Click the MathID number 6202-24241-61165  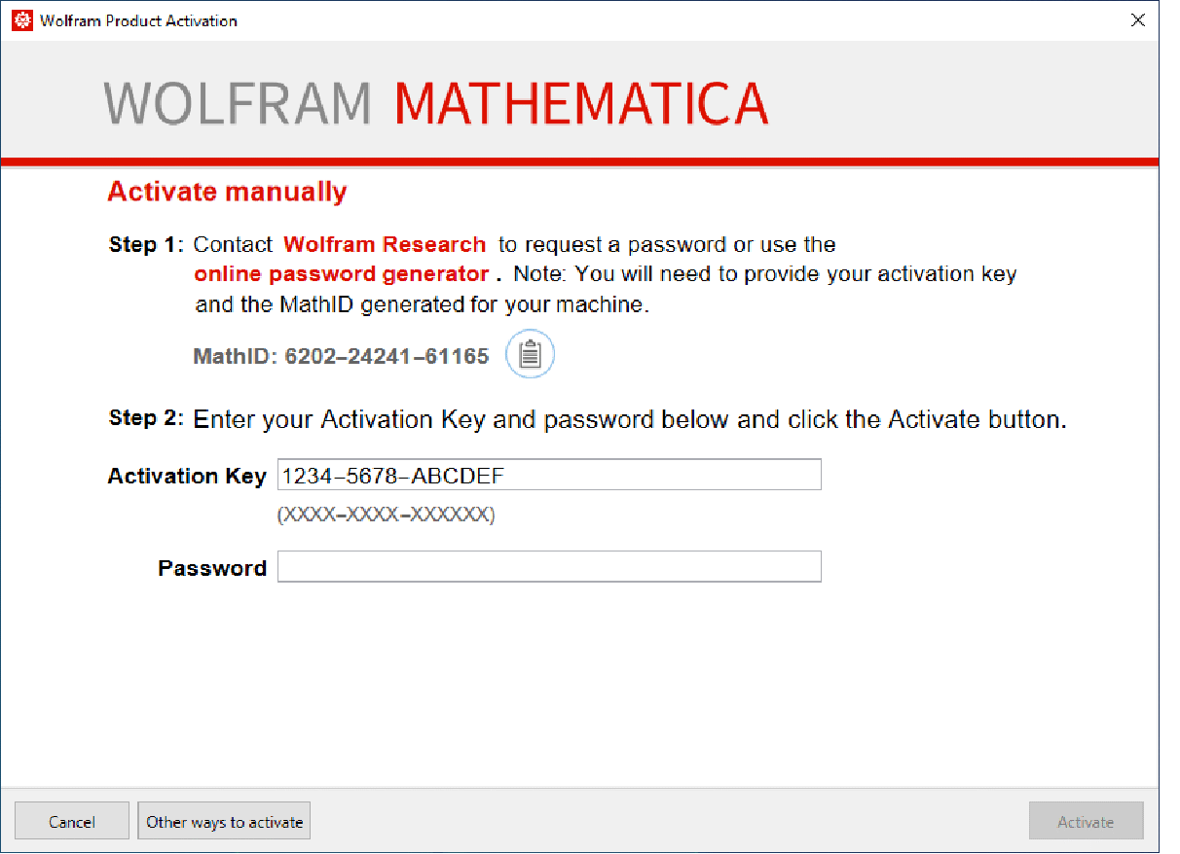click(387, 357)
